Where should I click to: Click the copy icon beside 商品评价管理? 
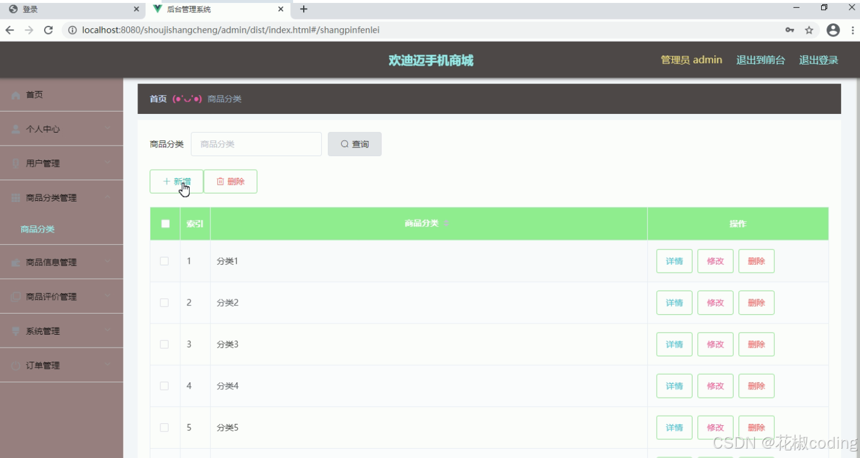click(16, 297)
